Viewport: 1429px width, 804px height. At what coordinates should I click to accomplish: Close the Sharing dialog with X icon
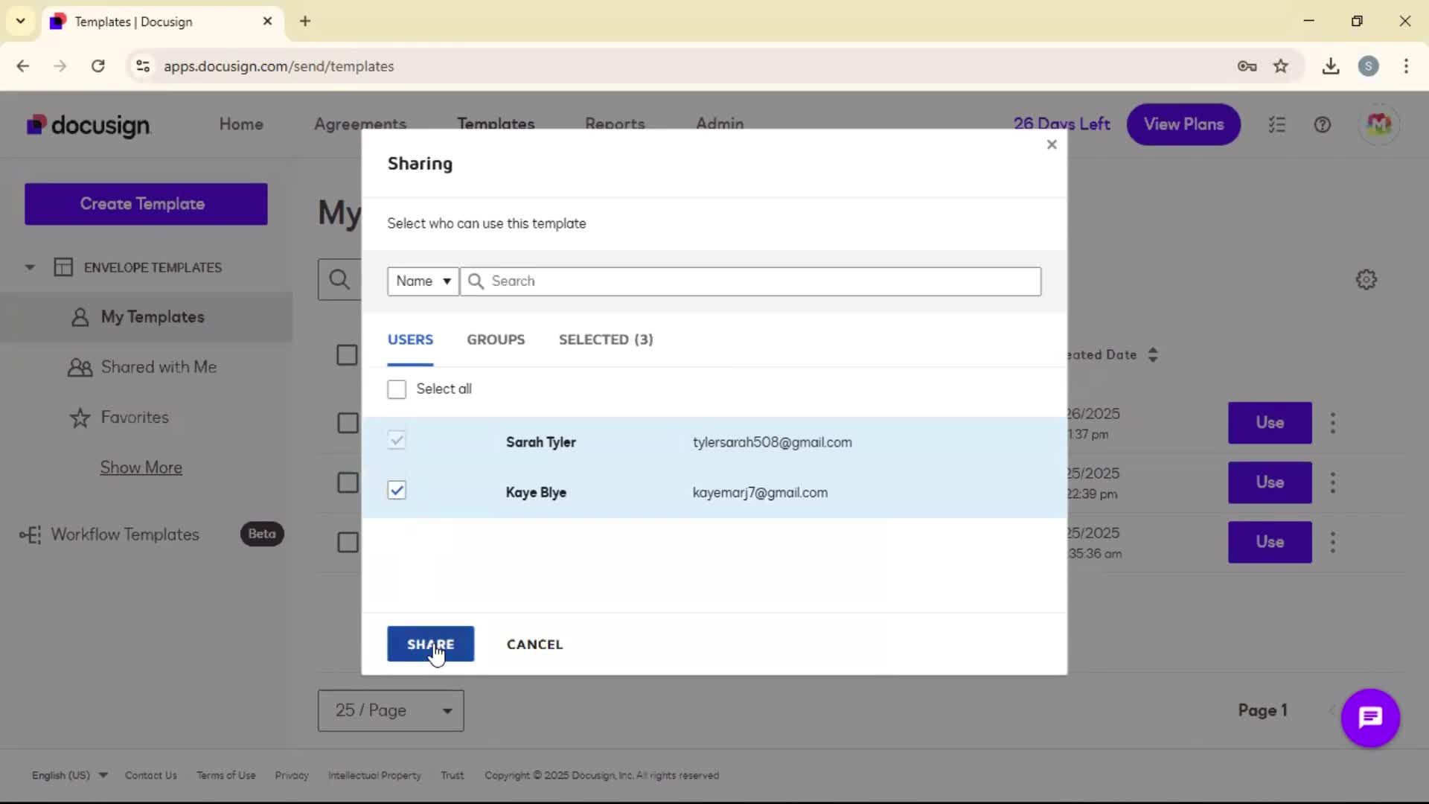click(x=1051, y=144)
